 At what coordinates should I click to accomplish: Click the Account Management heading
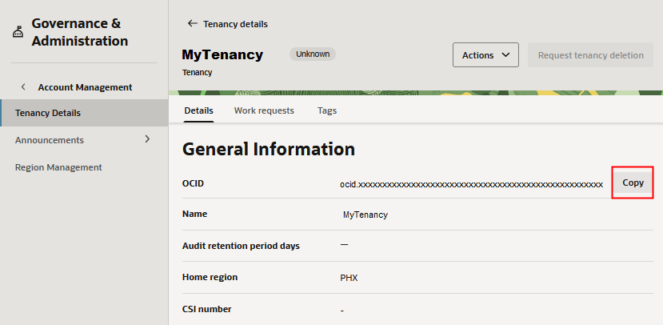(x=85, y=87)
